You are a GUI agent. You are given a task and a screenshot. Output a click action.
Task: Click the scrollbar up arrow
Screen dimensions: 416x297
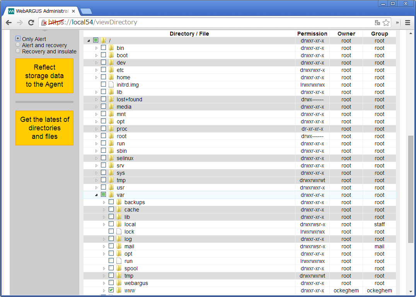(411, 33)
